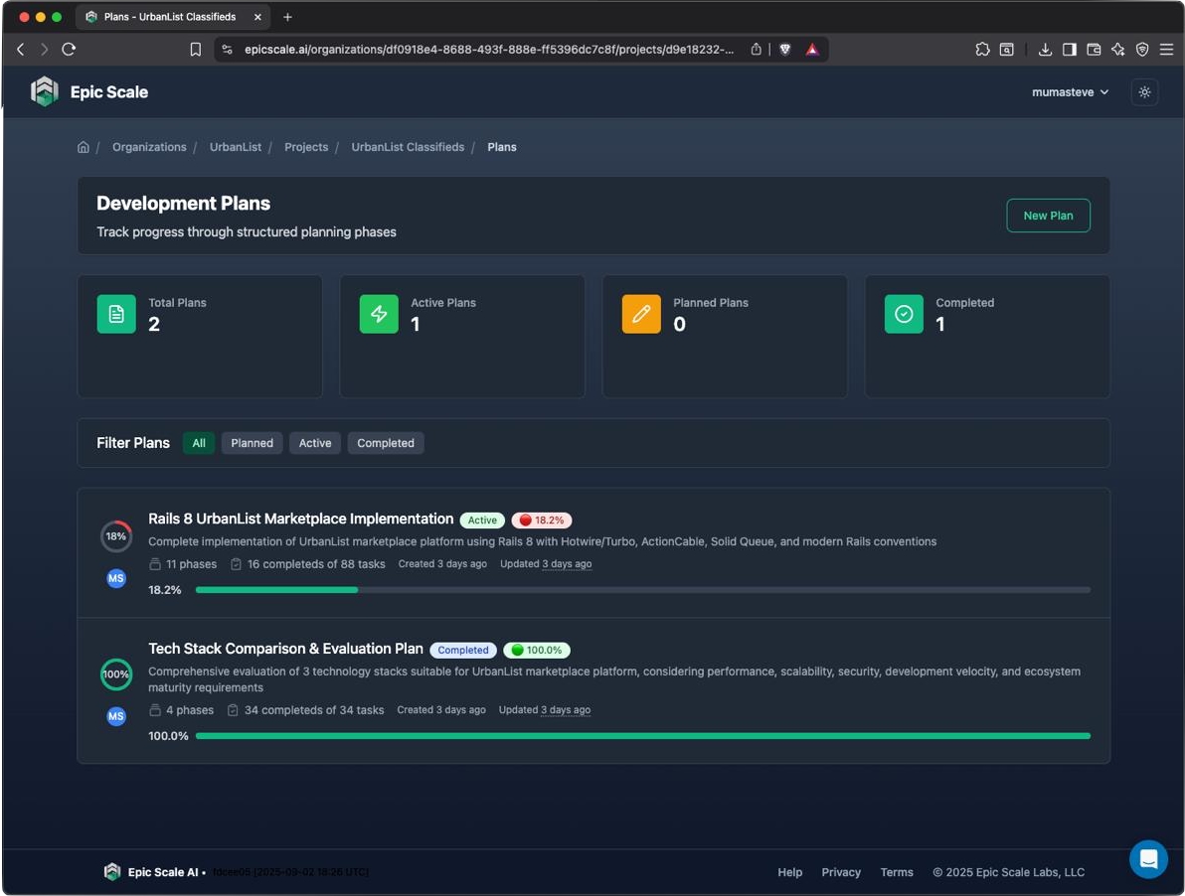Image resolution: width=1185 pixels, height=896 pixels.
Task: Click the green 100.0% badge
Action: click(x=537, y=650)
